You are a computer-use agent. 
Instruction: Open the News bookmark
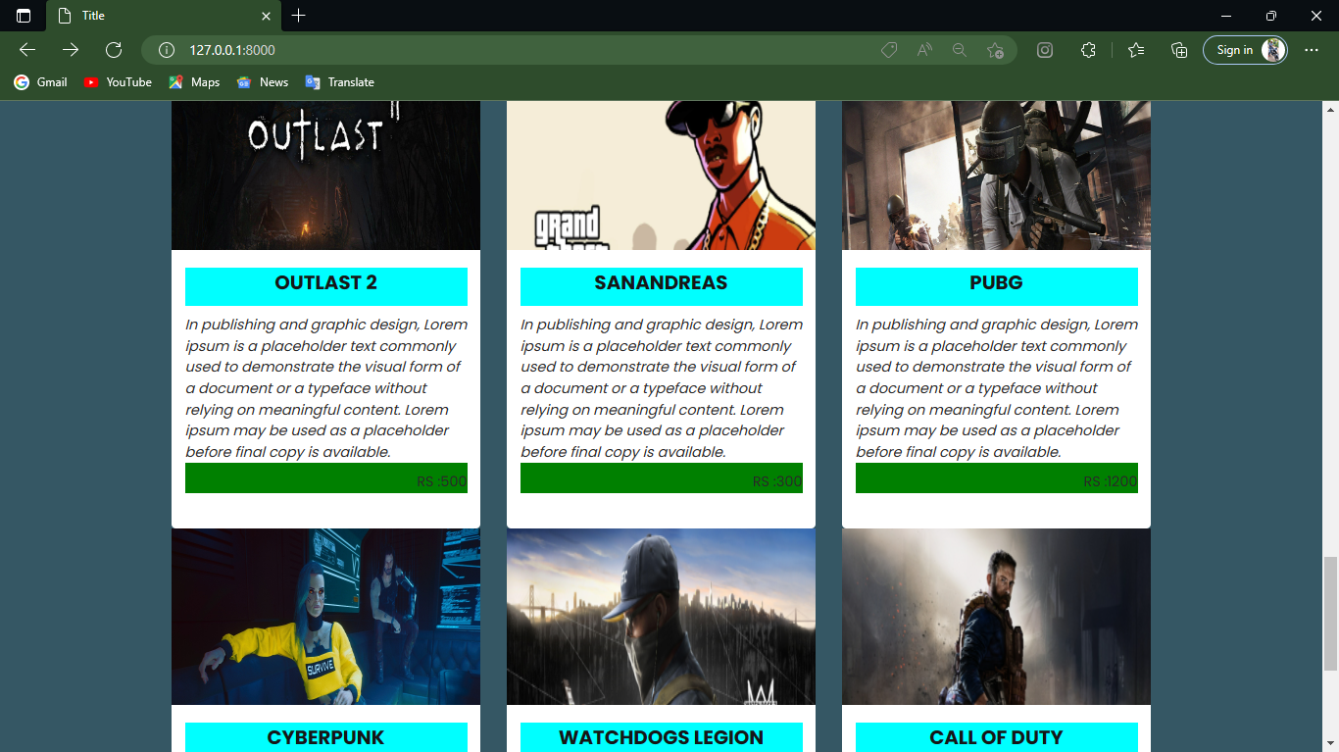[x=263, y=82]
